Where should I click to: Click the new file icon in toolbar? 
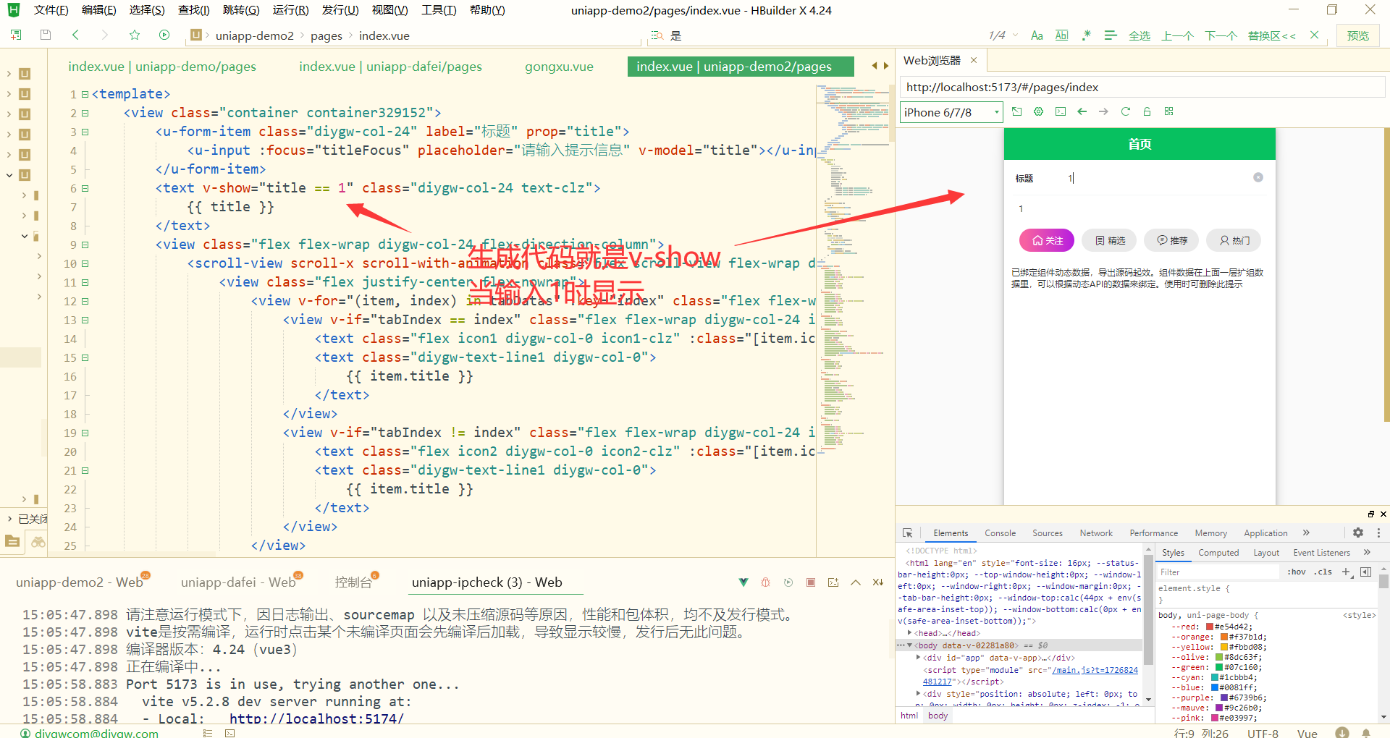coord(16,35)
